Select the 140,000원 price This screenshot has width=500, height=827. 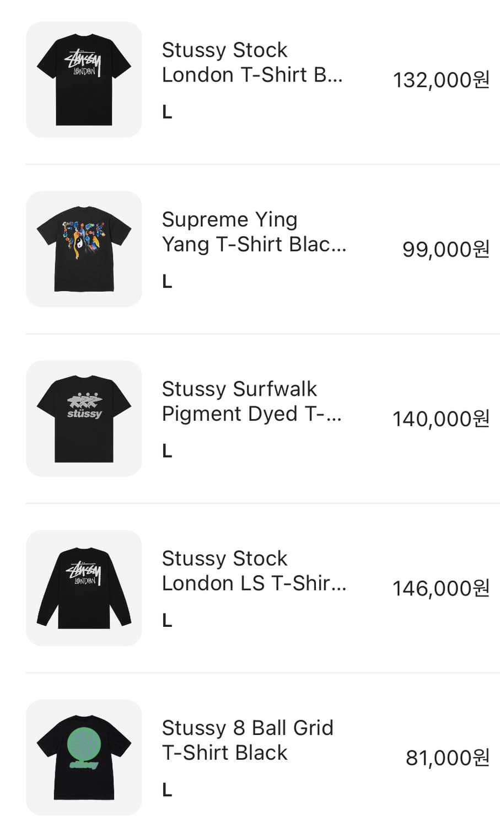pyautogui.click(x=441, y=419)
